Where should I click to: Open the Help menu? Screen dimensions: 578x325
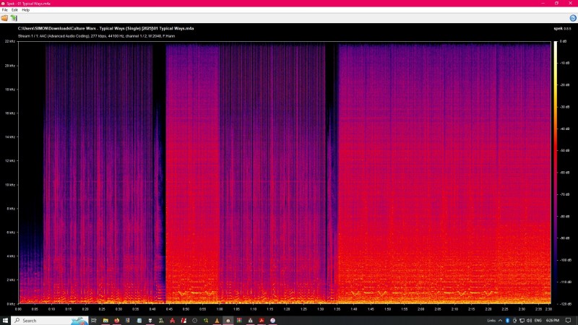(26, 10)
